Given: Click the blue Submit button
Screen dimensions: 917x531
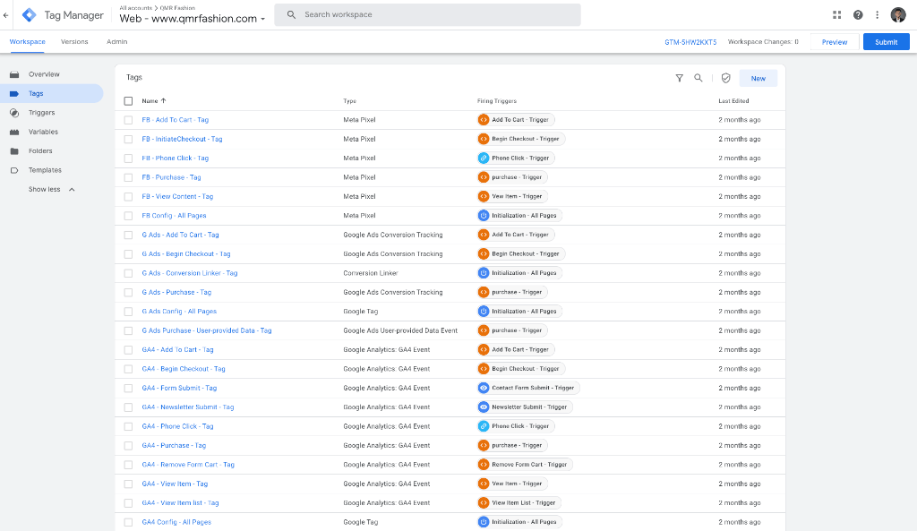Looking at the screenshot, I should pos(886,42).
